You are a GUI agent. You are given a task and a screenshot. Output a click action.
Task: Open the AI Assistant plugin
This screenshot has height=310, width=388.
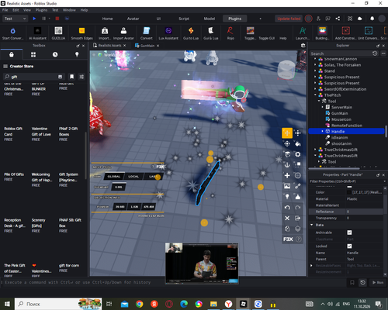click(37, 33)
